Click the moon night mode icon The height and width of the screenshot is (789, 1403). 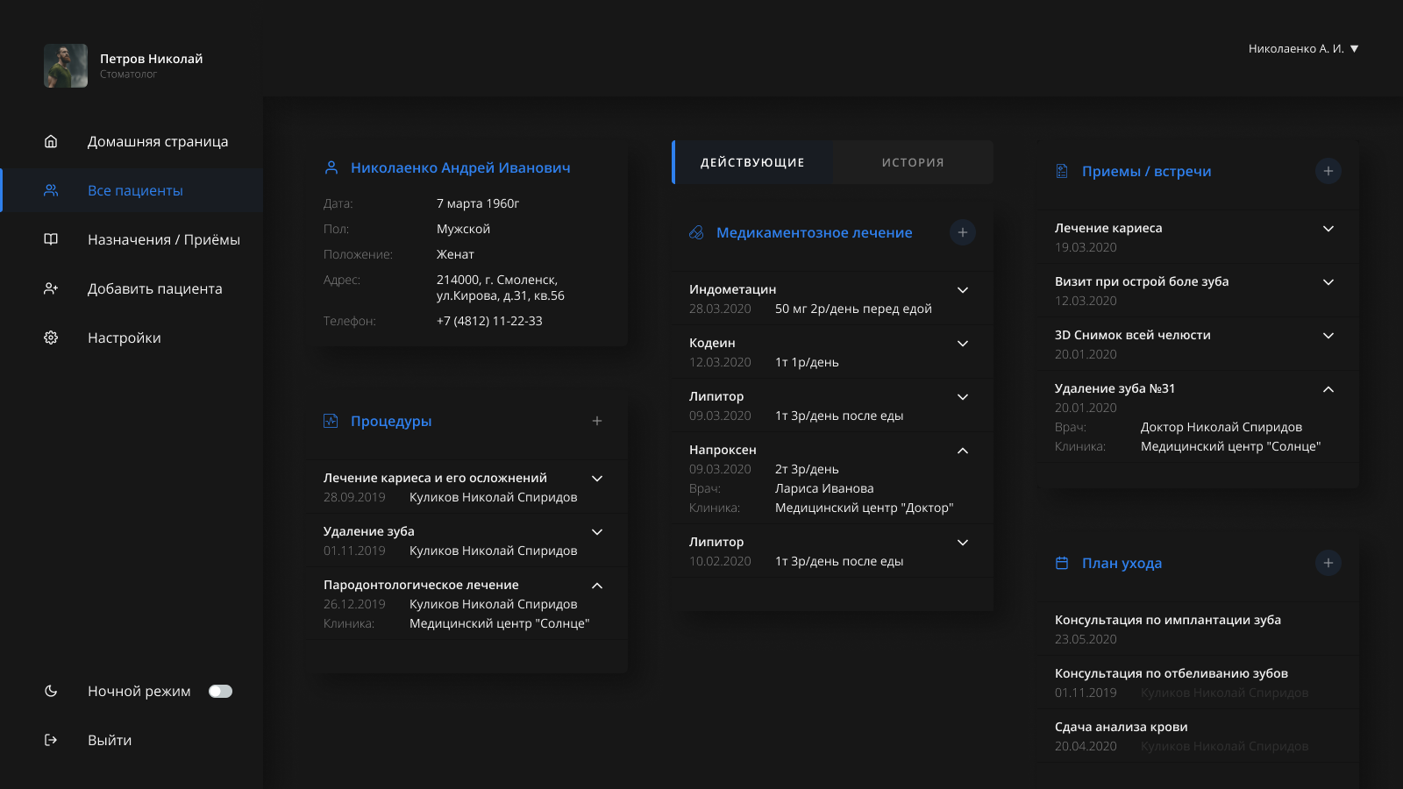[51, 691]
